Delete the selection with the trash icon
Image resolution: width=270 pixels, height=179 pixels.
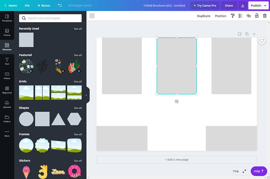point(264,16)
